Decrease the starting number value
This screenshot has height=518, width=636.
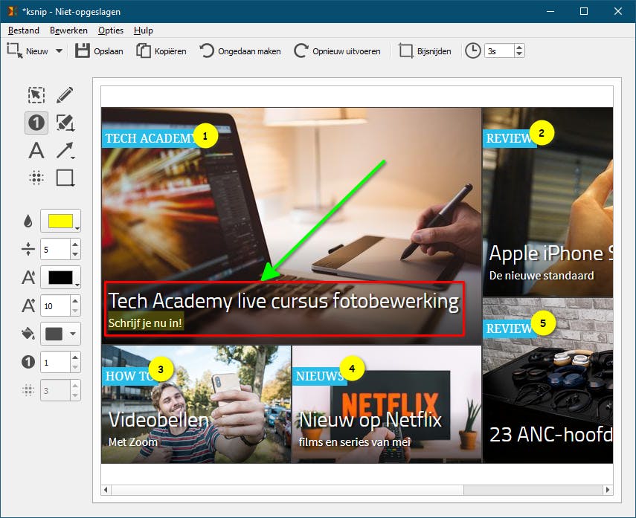tap(75, 368)
